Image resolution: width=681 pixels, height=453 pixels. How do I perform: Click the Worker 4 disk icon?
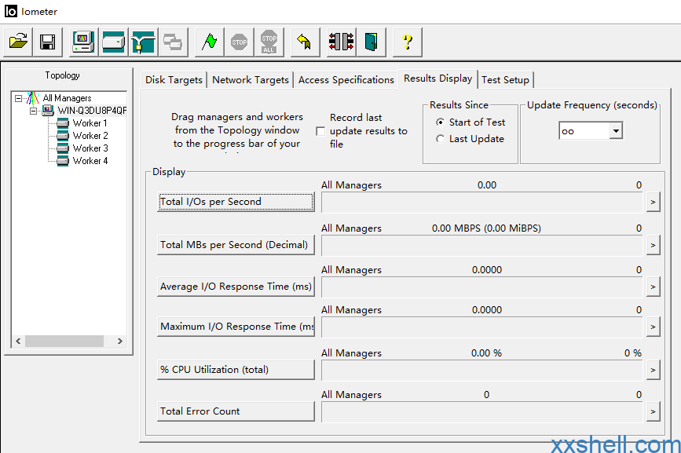coord(63,161)
